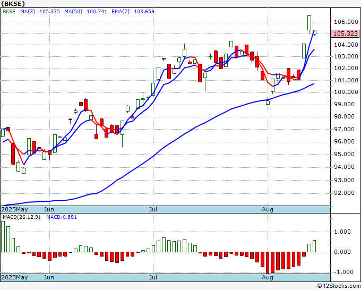361x290 pixels.
Task: Click Jul on the price chart time axis
Action: [x=153, y=210]
